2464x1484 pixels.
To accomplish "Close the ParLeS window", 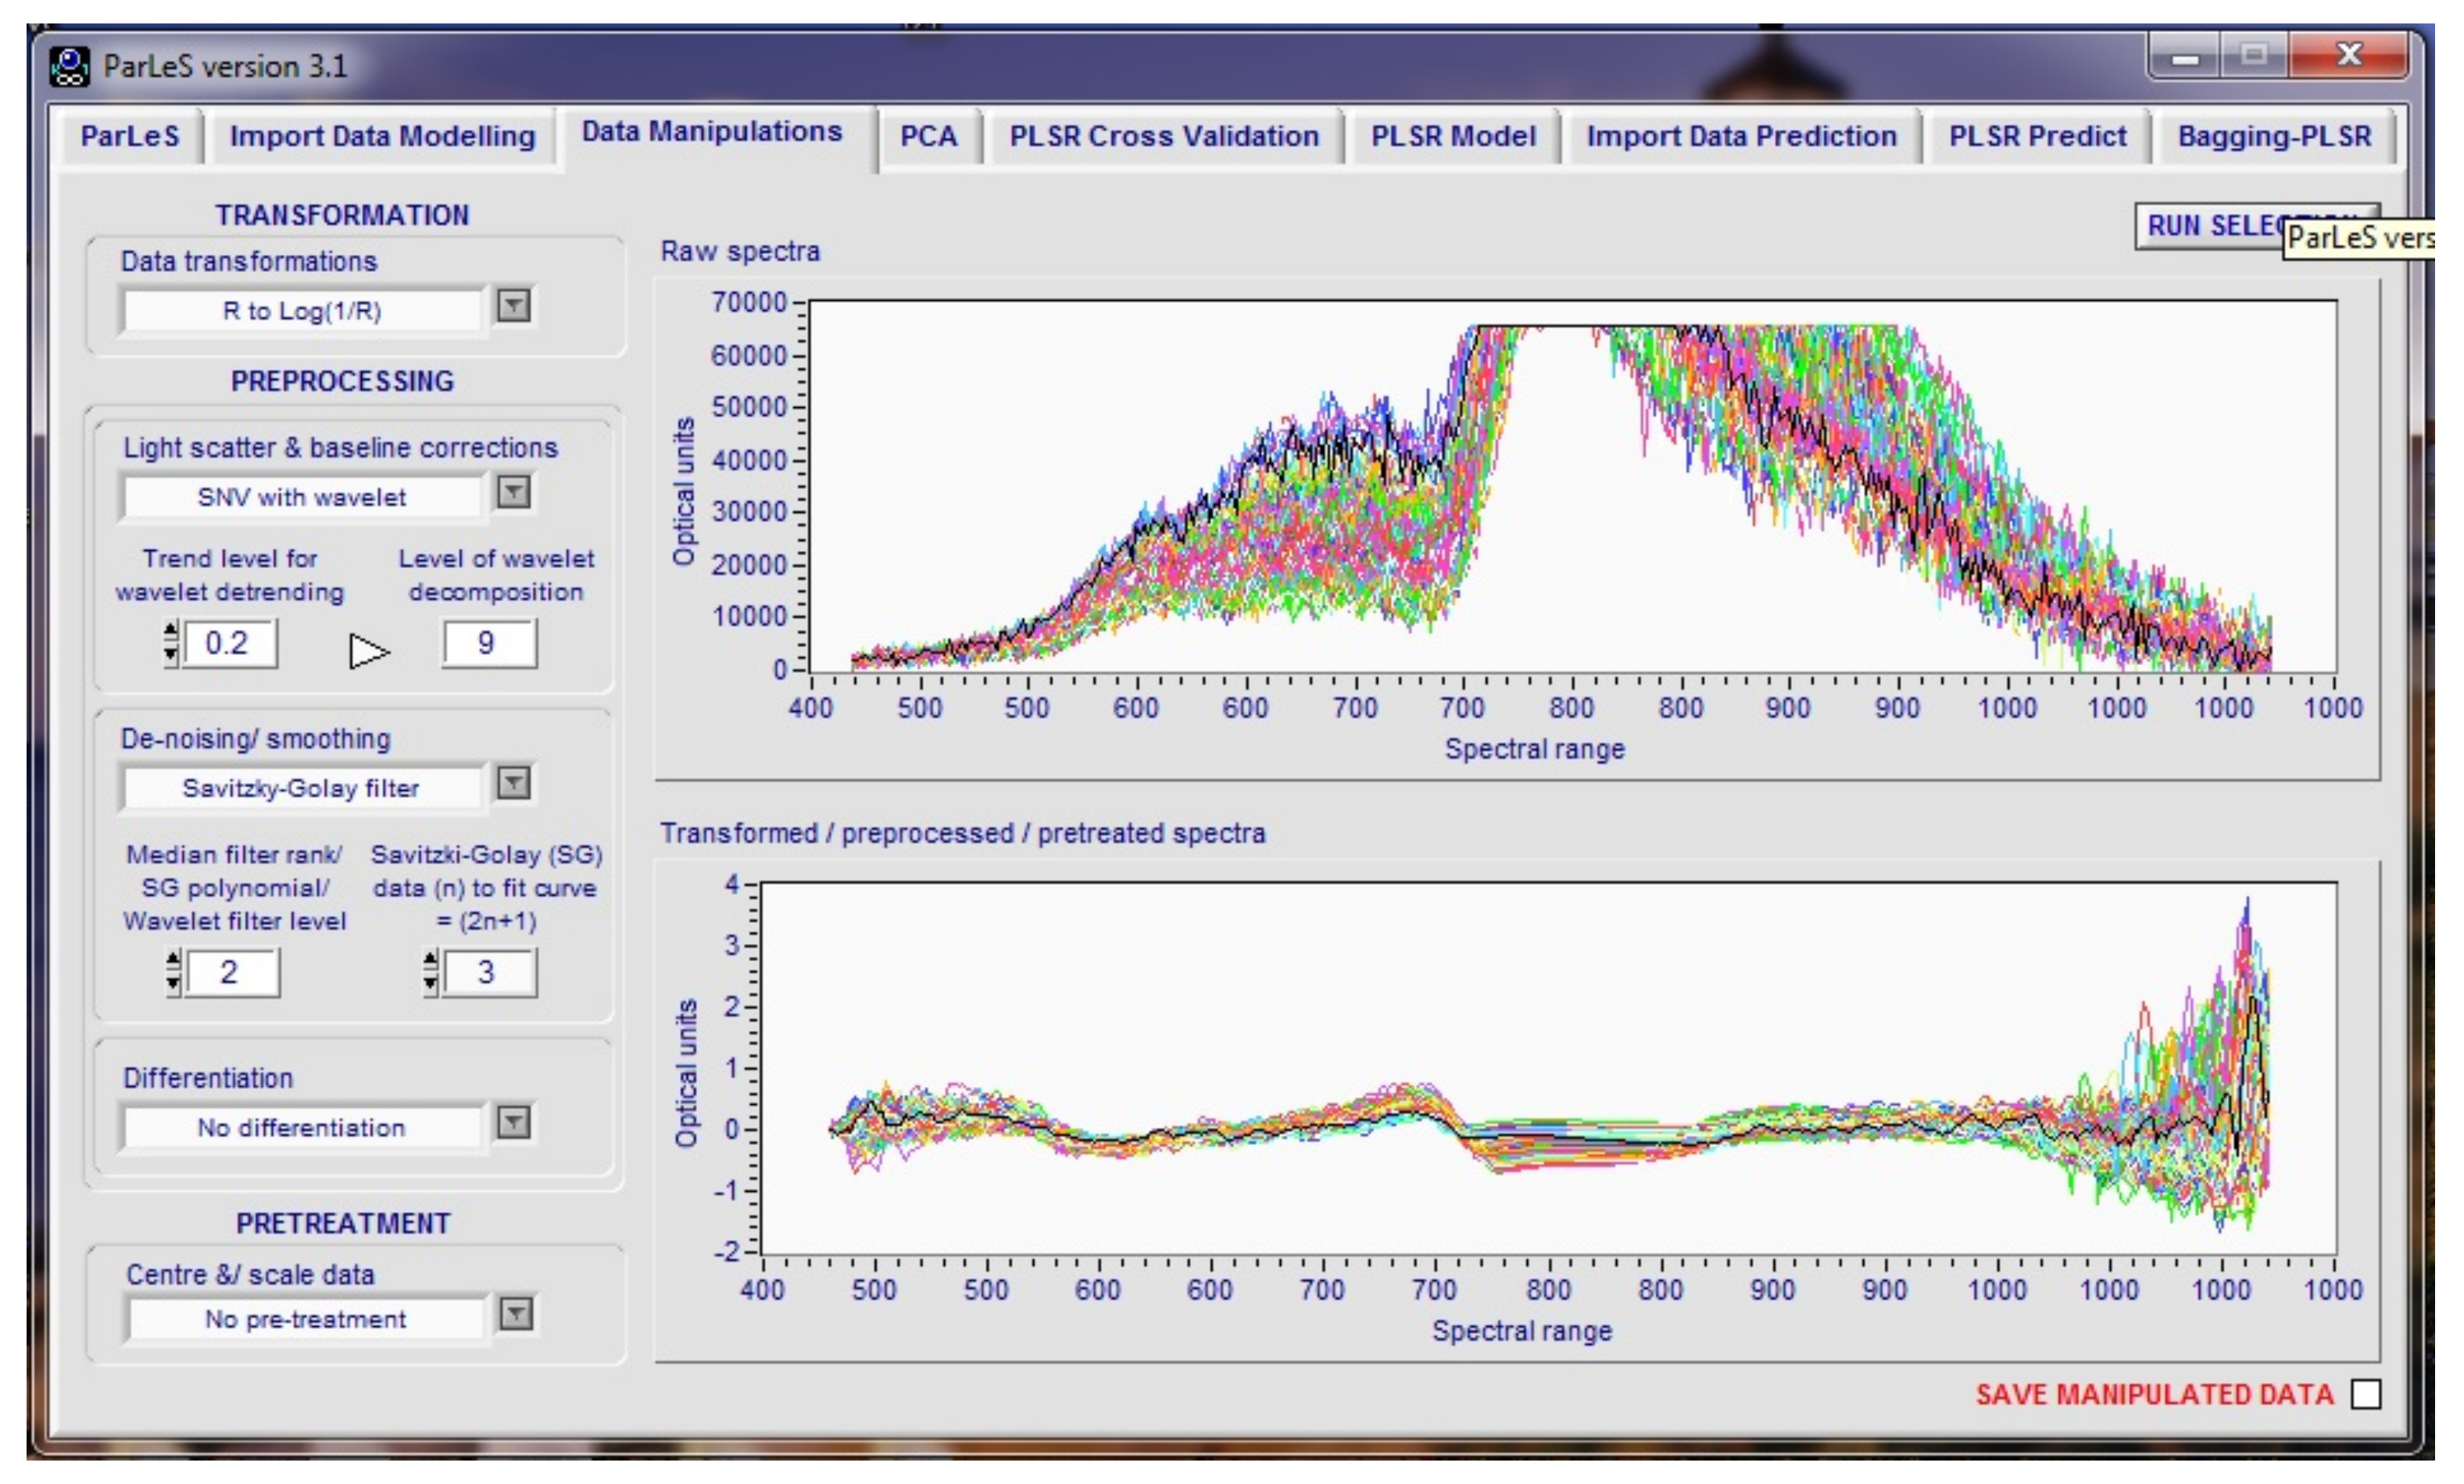I will [2349, 55].
